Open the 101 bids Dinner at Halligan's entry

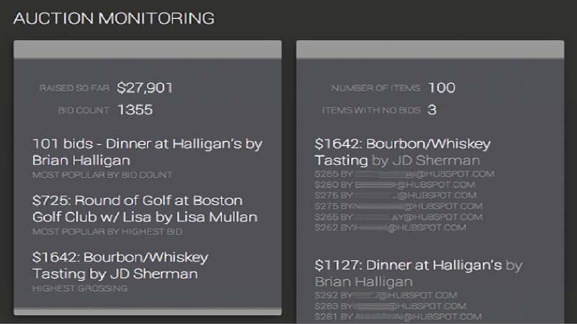[147, 152]
